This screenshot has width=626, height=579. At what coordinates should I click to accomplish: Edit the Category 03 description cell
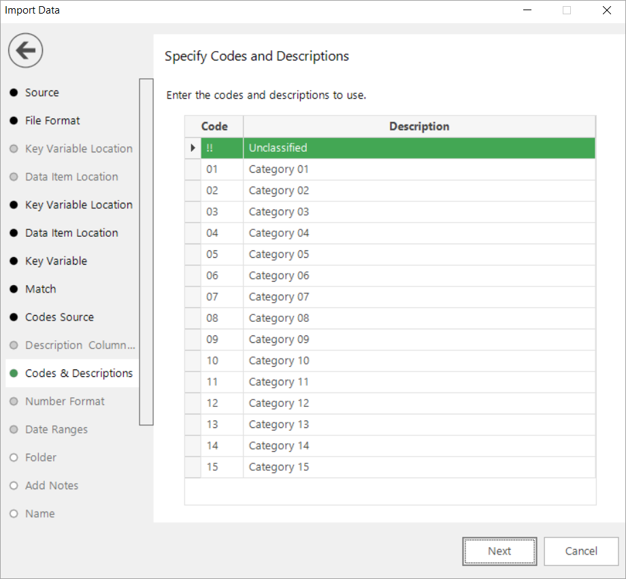(419, 212)
